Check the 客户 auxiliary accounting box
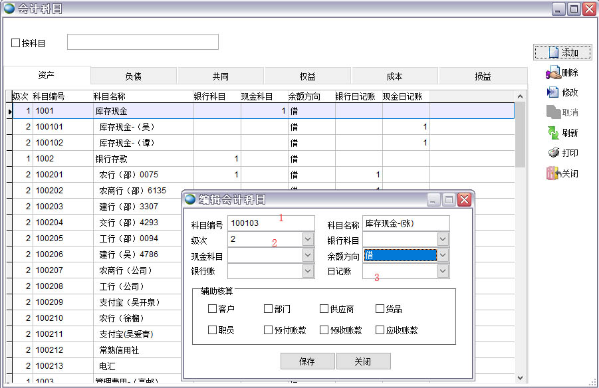 pyautogui.click(x=213, y=309)
